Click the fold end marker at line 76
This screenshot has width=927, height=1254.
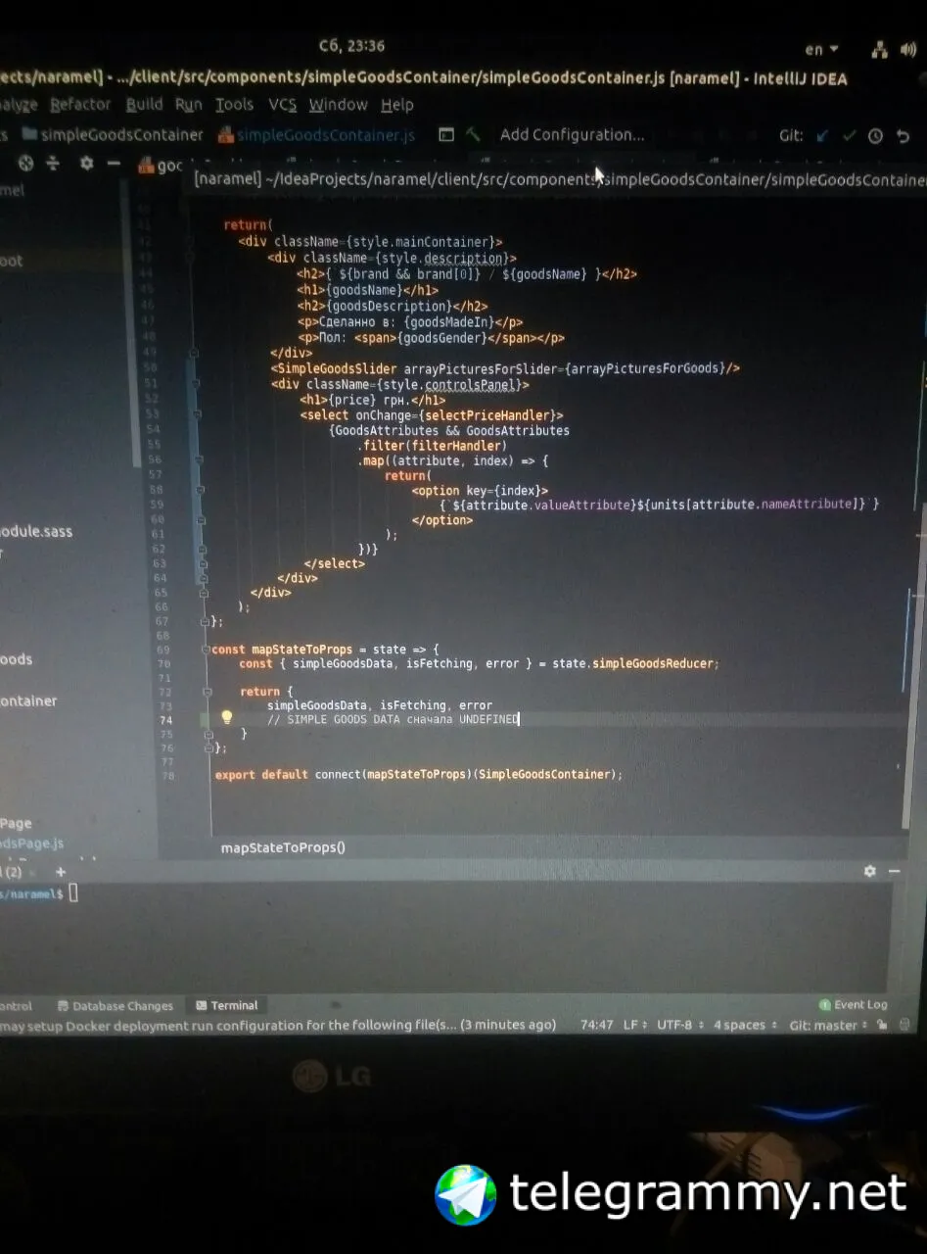[209, 748]
